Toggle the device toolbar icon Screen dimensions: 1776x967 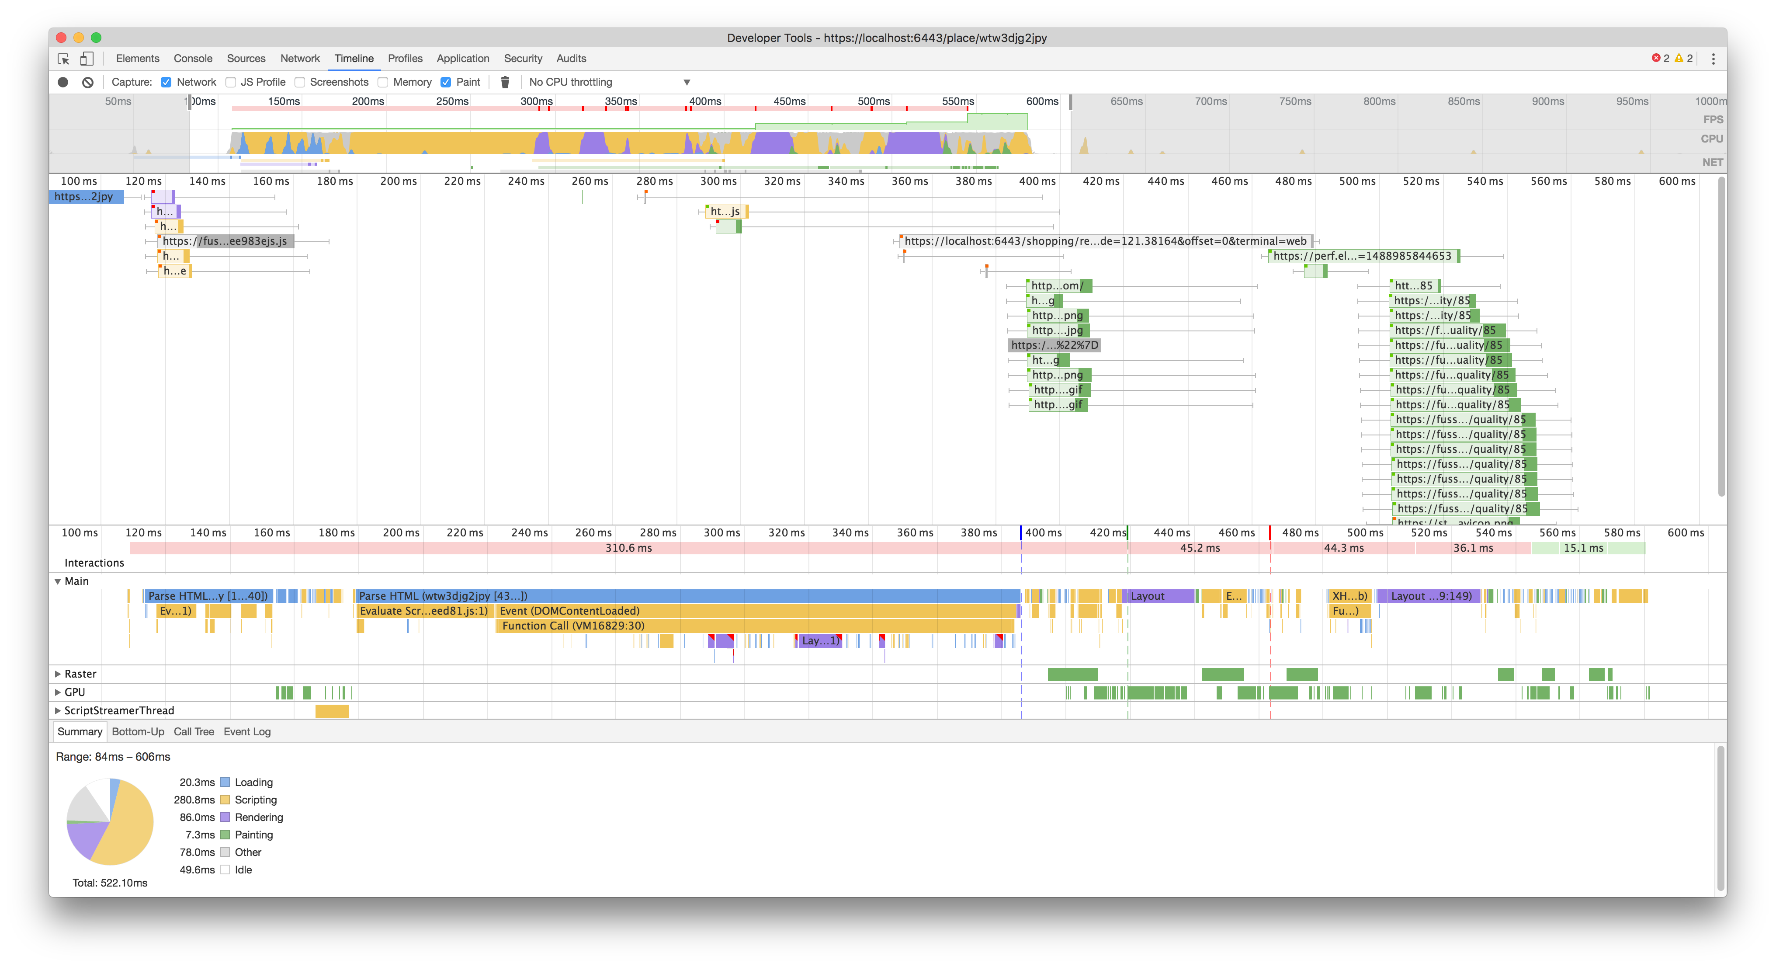click(x=87, y=59)
